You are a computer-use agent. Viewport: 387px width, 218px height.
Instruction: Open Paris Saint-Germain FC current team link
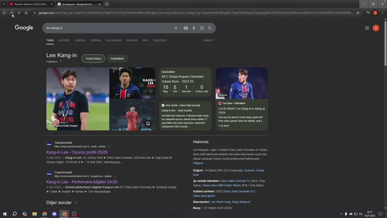236,181
